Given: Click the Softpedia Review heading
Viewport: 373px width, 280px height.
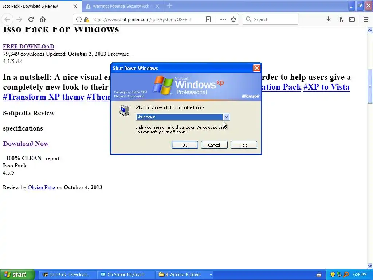Looking at the screenshot, I should (29, 113).
